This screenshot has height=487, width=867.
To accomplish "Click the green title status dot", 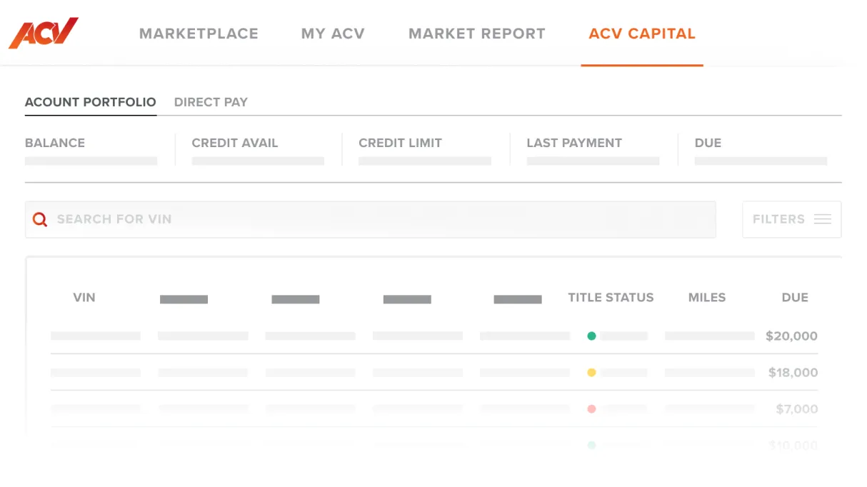I will point(591,336).
